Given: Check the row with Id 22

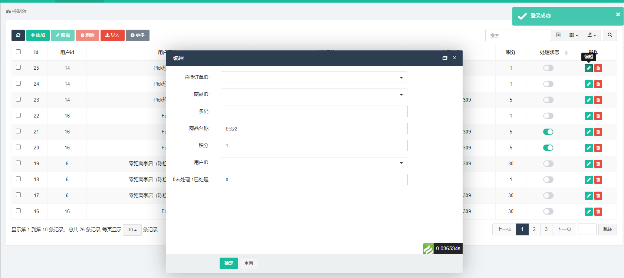Looking at the screenshot, I should [x=18, y=115].
